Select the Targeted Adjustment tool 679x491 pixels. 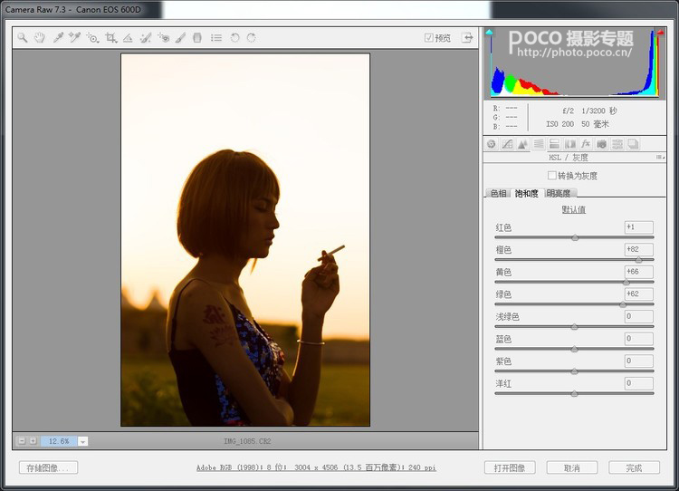click(92, 38)
